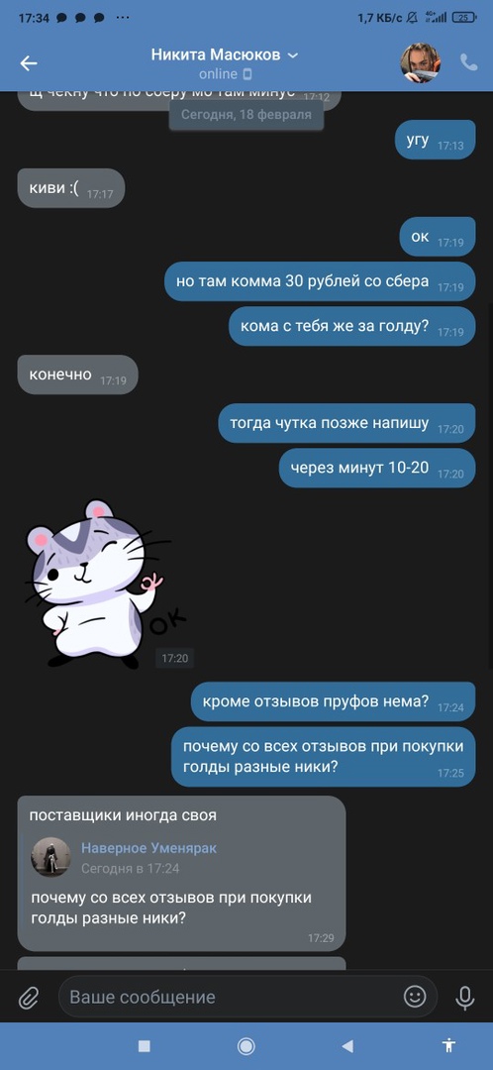This screenshot has width=493, height=1070.
Task: Open Никита Масюков's profile photo
Action: pyautogui.click(x=420, y=62)
